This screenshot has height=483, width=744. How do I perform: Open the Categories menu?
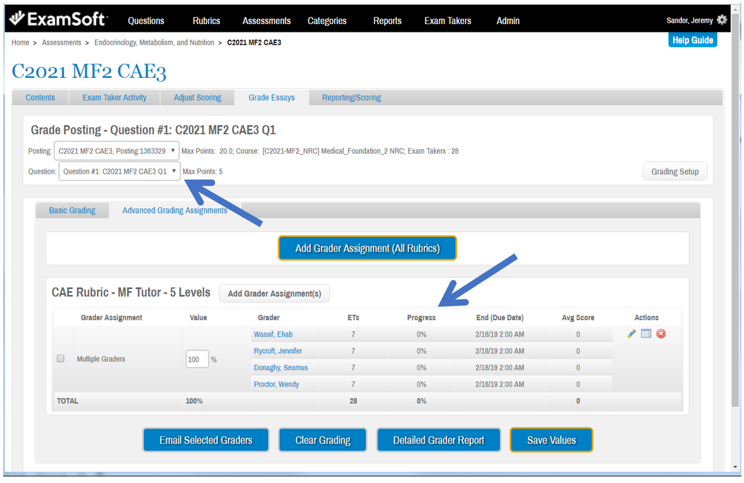tap(327, 21)
